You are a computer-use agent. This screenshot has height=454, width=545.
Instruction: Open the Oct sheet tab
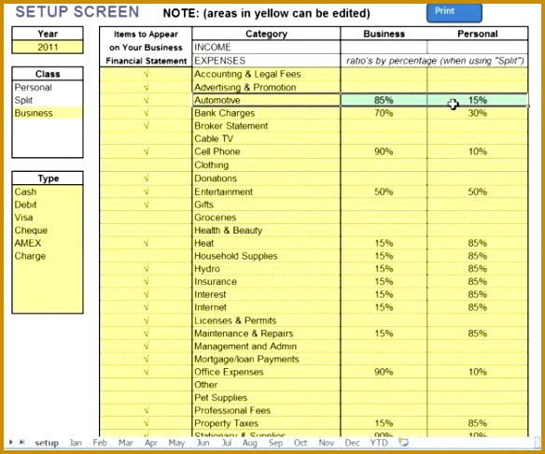(x=300, y=443)
